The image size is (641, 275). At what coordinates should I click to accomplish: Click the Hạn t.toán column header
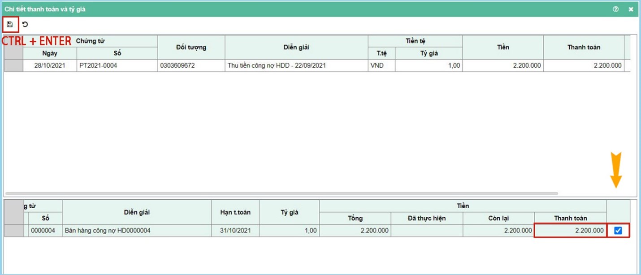tap(235, 212)
